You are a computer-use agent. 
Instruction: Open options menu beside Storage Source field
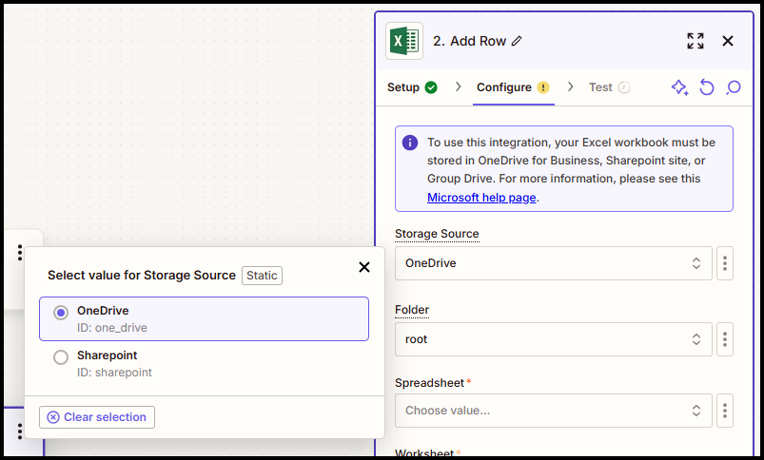pyautogui.click(x=725, y=263)
